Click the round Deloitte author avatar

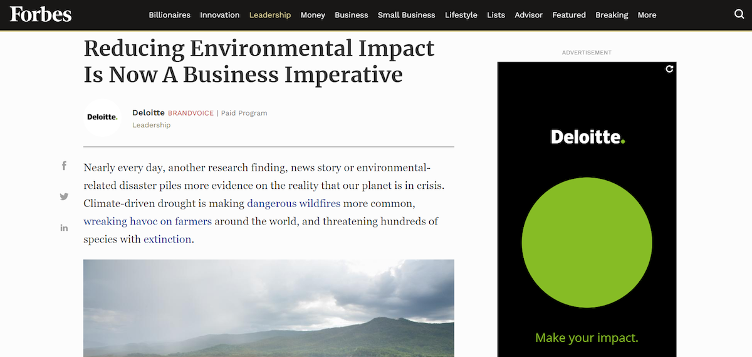[x=102, y=118]
